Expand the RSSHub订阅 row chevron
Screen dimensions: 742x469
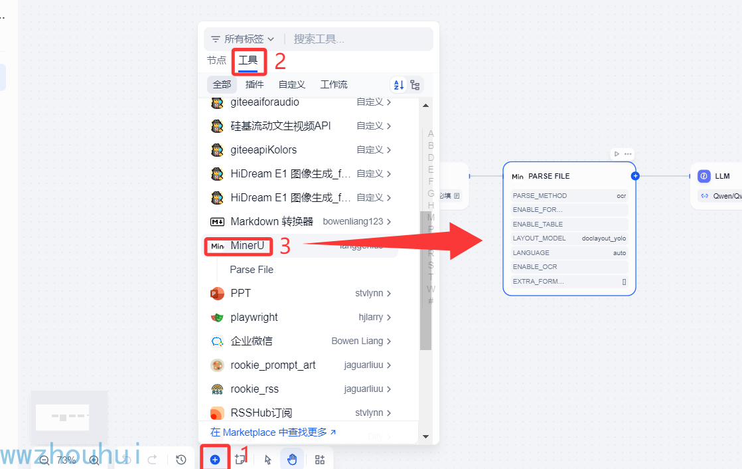tap(389, 413)
